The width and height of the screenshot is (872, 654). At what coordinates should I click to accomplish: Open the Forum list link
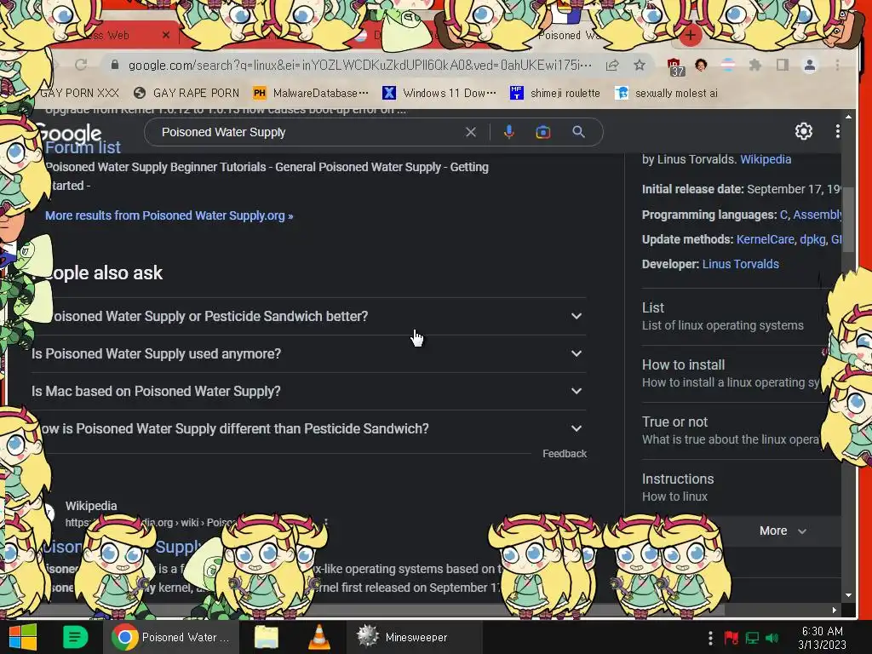pos(83,148)
